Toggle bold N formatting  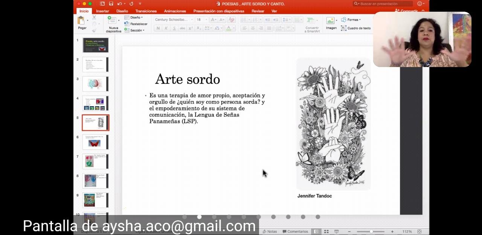[158, 28]
